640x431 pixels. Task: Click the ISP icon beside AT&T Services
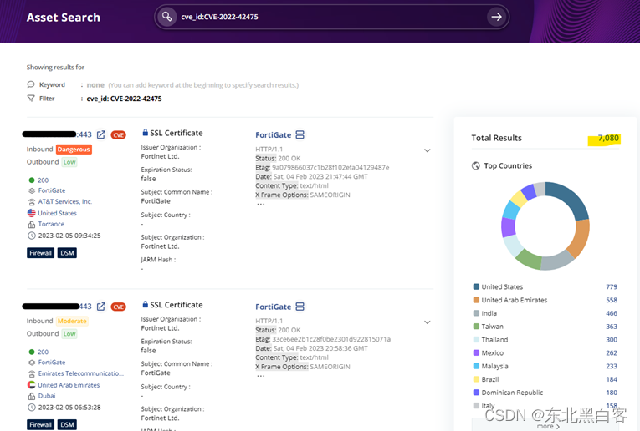[32, 202]
